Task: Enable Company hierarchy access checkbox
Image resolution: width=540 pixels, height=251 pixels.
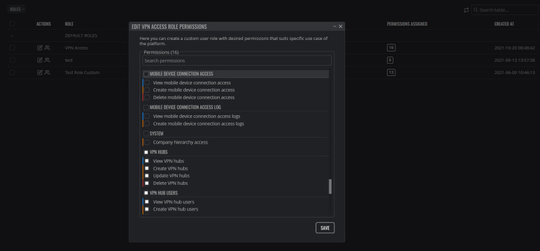Action: coord(147,142)
